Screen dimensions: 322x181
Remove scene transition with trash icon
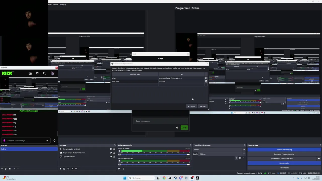[240, 158]
